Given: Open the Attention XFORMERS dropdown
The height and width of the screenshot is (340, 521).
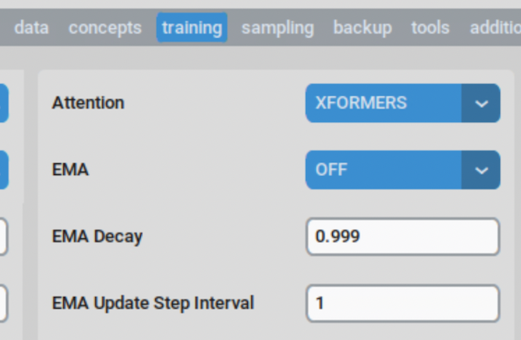Looking at the screenshot, I should click(x=384, y=104).
